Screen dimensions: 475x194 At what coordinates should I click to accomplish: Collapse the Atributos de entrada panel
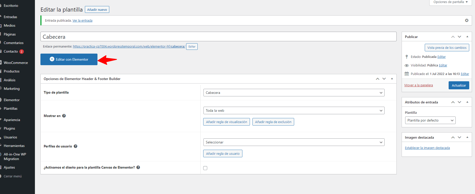[467, 102]
